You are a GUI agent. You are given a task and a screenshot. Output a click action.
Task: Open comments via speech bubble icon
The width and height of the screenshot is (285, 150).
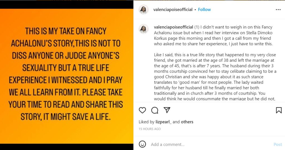[x=155, y=110]
